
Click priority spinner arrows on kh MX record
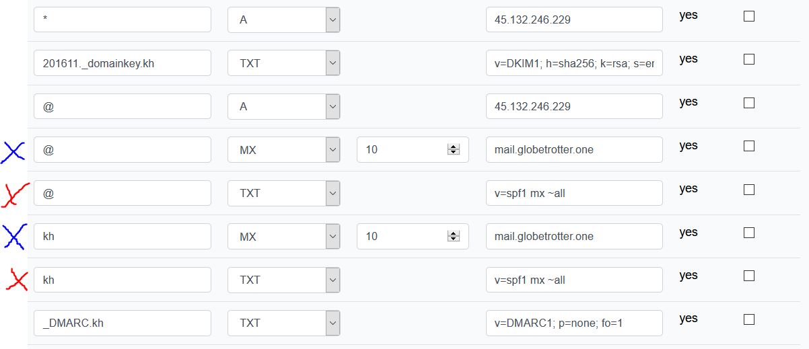click(453, 237)
